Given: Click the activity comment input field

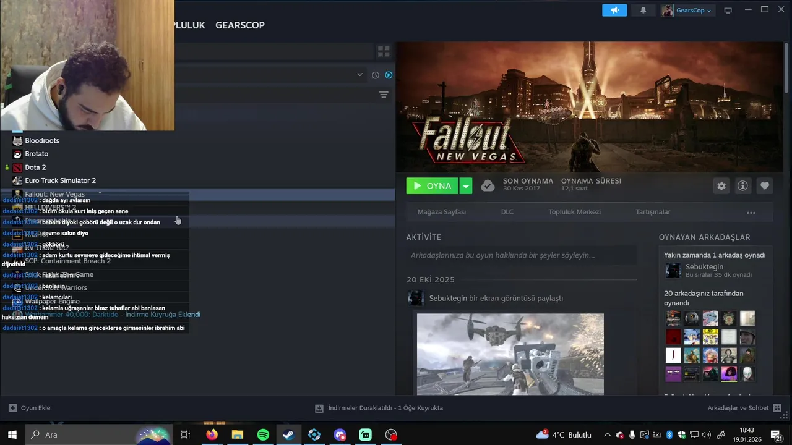Looking at the screenshot, I should (522, 255).
